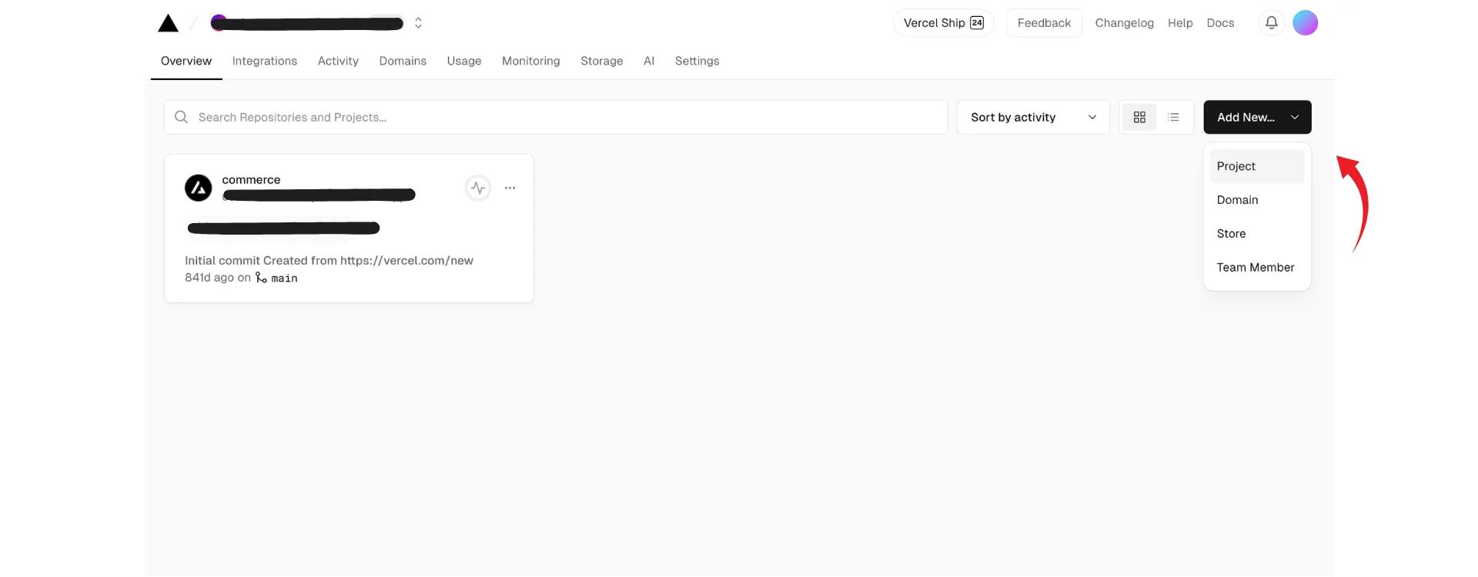Open notifications bell
This screenshot has width=1478, height=577.
pos(1272,23)
